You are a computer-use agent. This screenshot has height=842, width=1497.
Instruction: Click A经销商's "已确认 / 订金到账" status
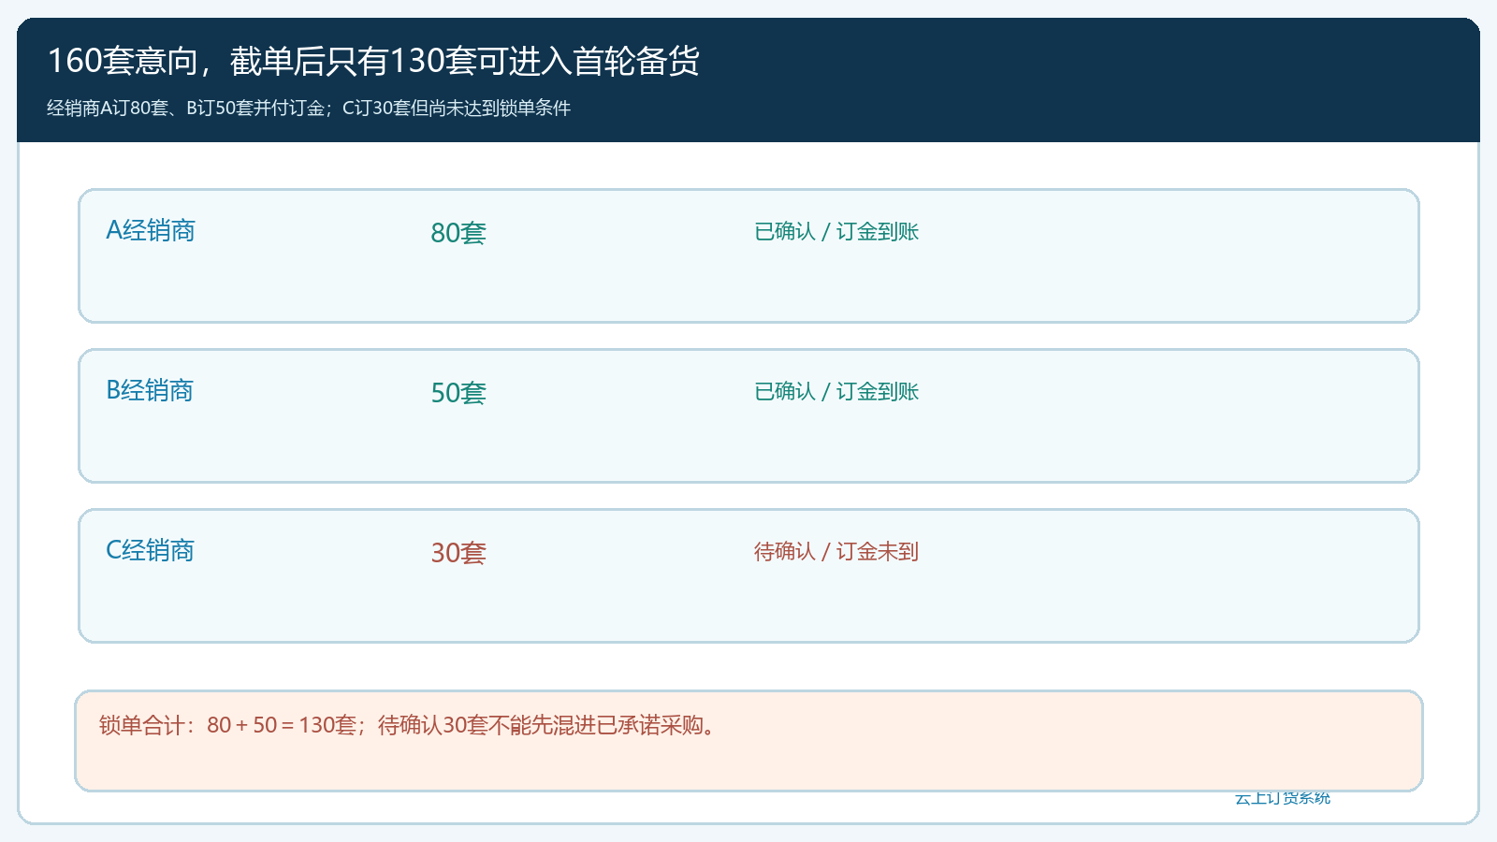pyautogui.click(x=836, y=231)
